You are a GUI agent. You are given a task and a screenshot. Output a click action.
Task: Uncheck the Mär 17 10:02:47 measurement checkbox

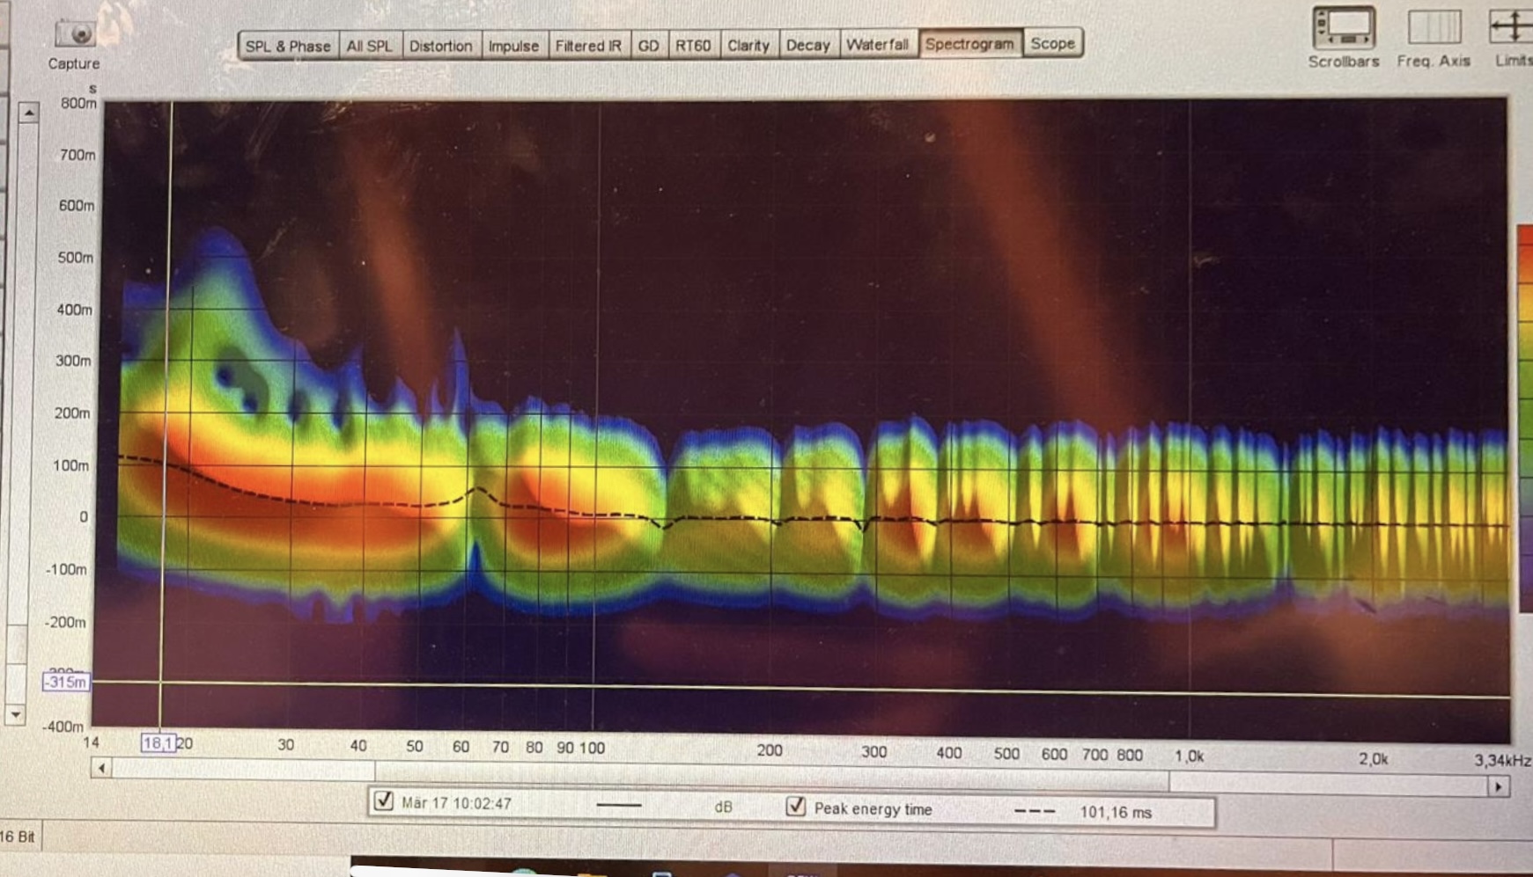point(384,800)
